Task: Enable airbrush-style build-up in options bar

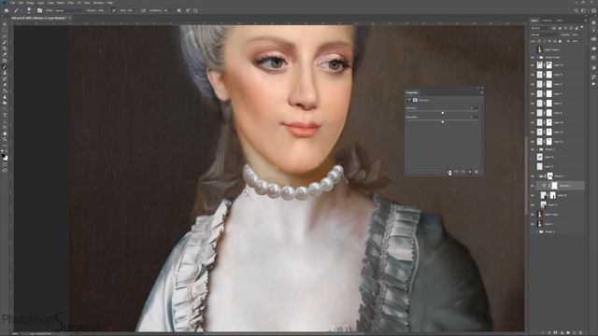Action: (143, 10)
